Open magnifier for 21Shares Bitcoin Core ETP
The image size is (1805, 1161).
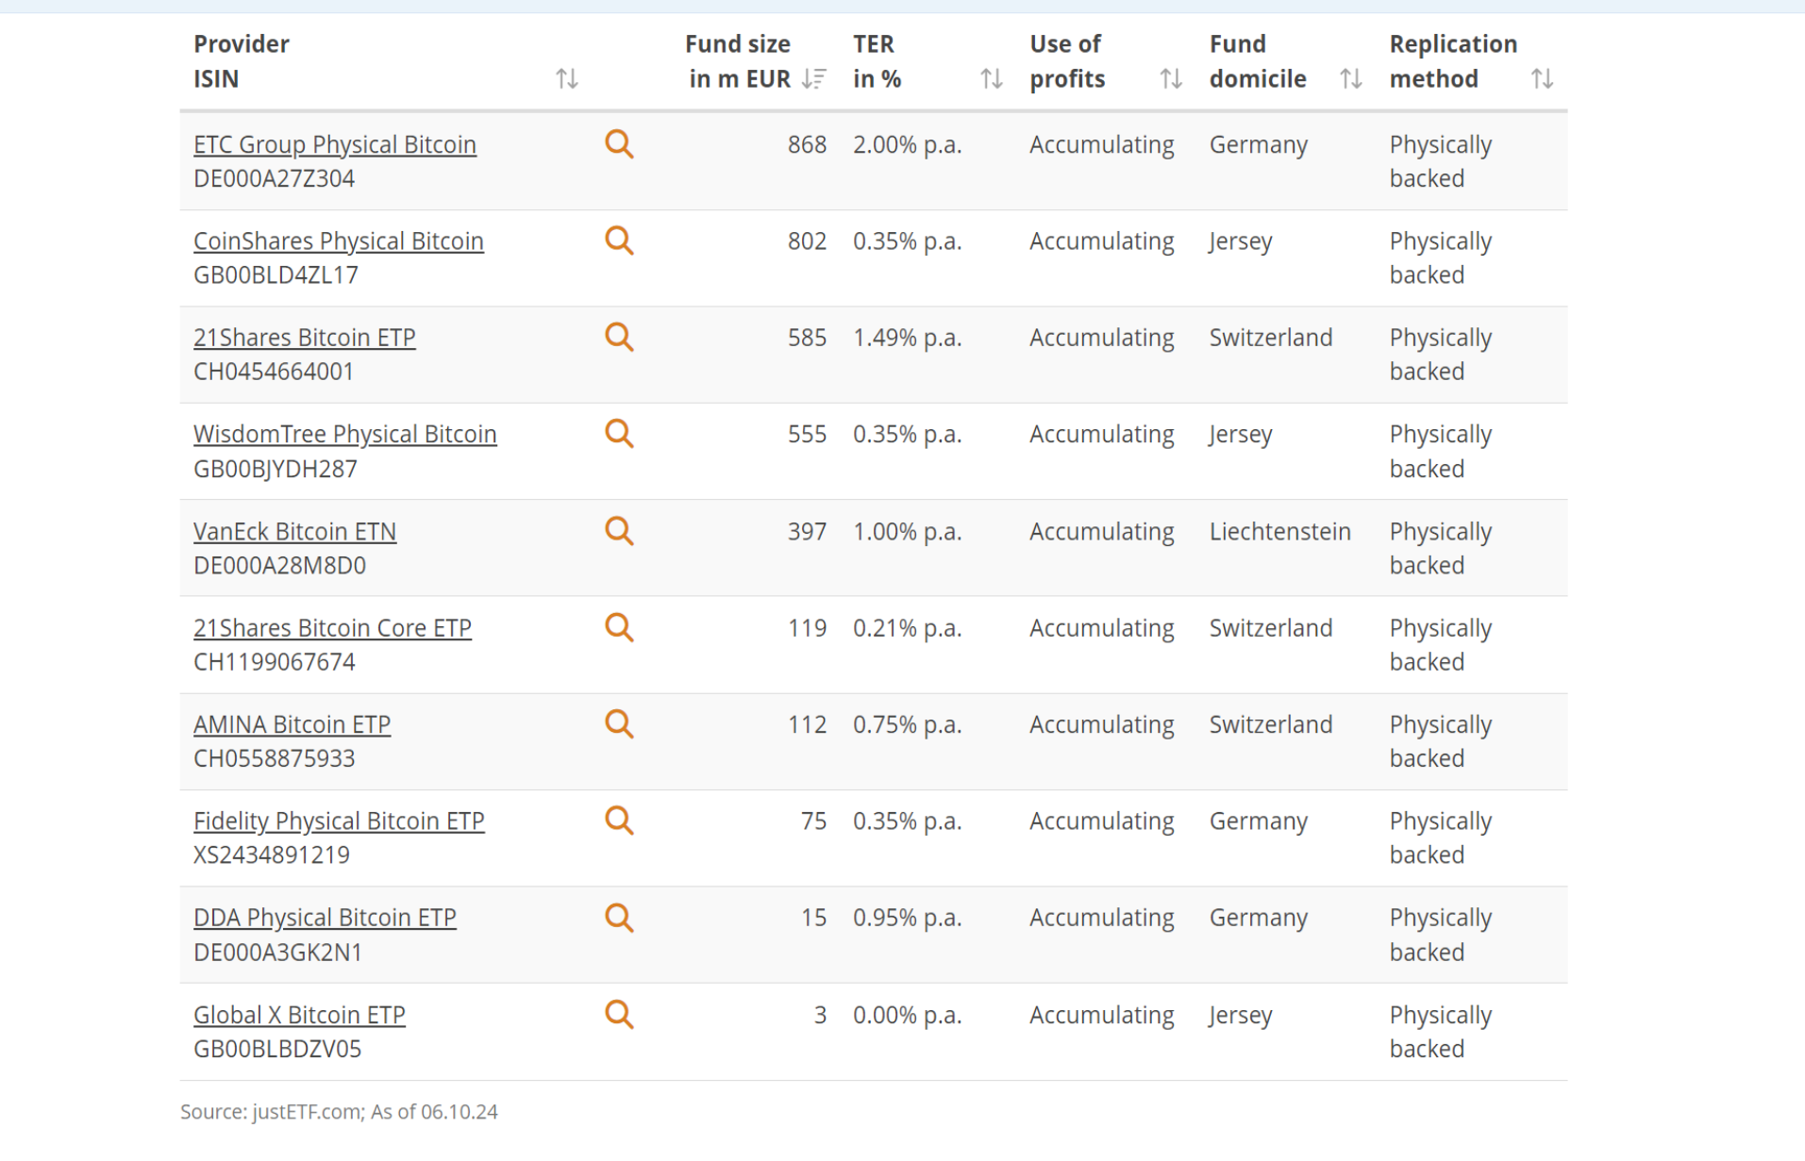[619, 627]
